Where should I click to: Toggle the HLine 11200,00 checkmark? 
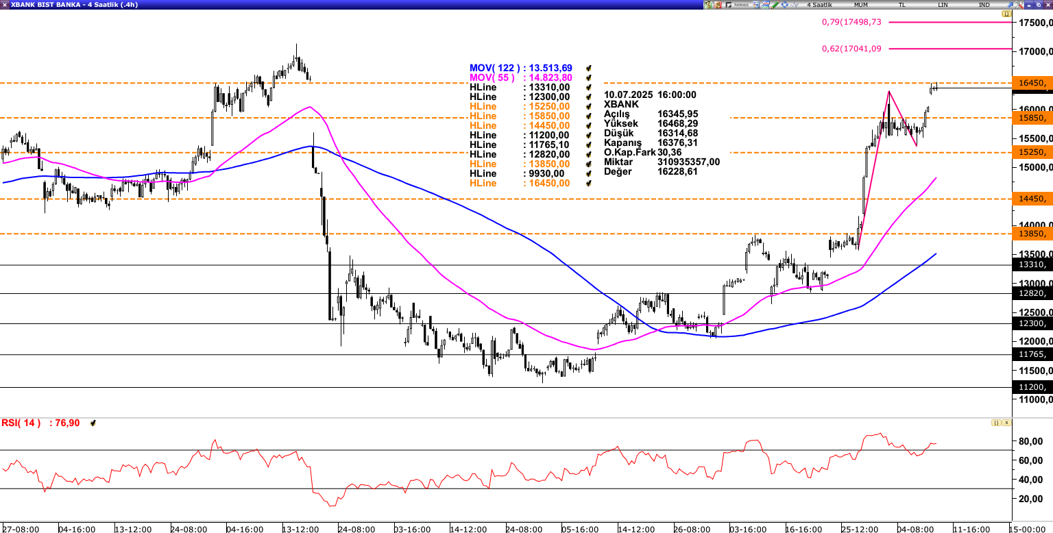(588, 135)
